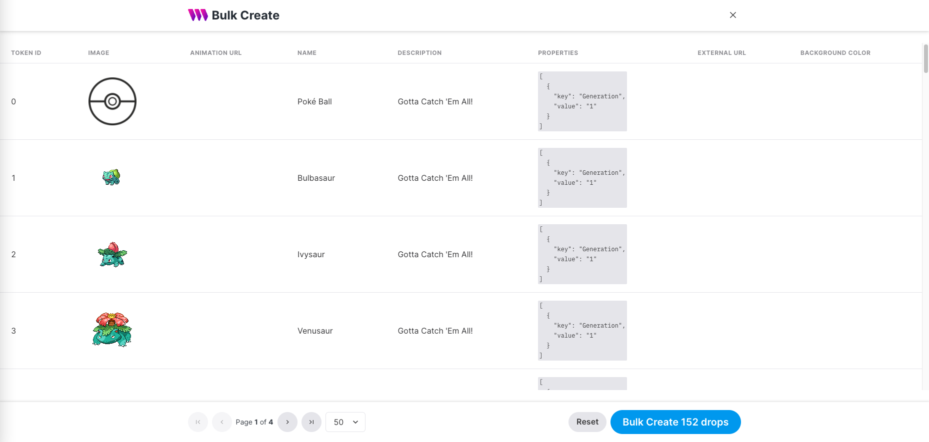The image size is (929, 442).
Task: Click the Poké Ball row description text
Action: [435, 101]
